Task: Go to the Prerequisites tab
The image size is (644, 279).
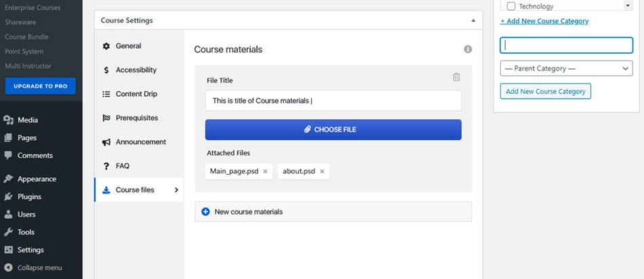Action: click(139, 118)
